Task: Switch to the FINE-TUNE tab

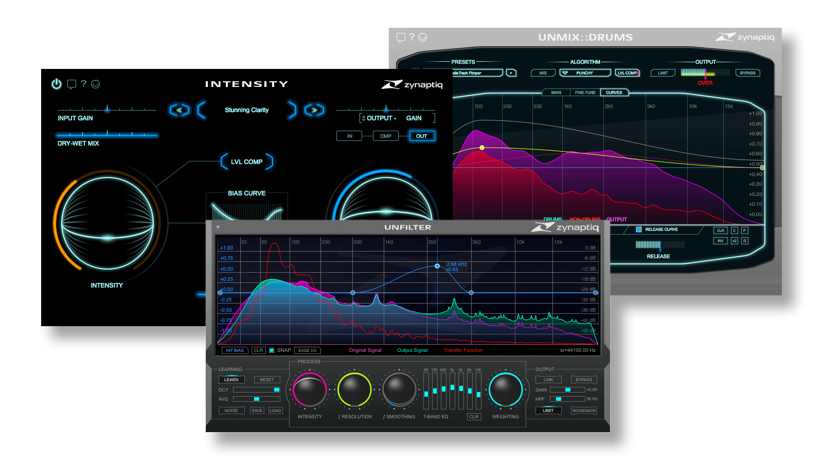Action: [585, 93]
